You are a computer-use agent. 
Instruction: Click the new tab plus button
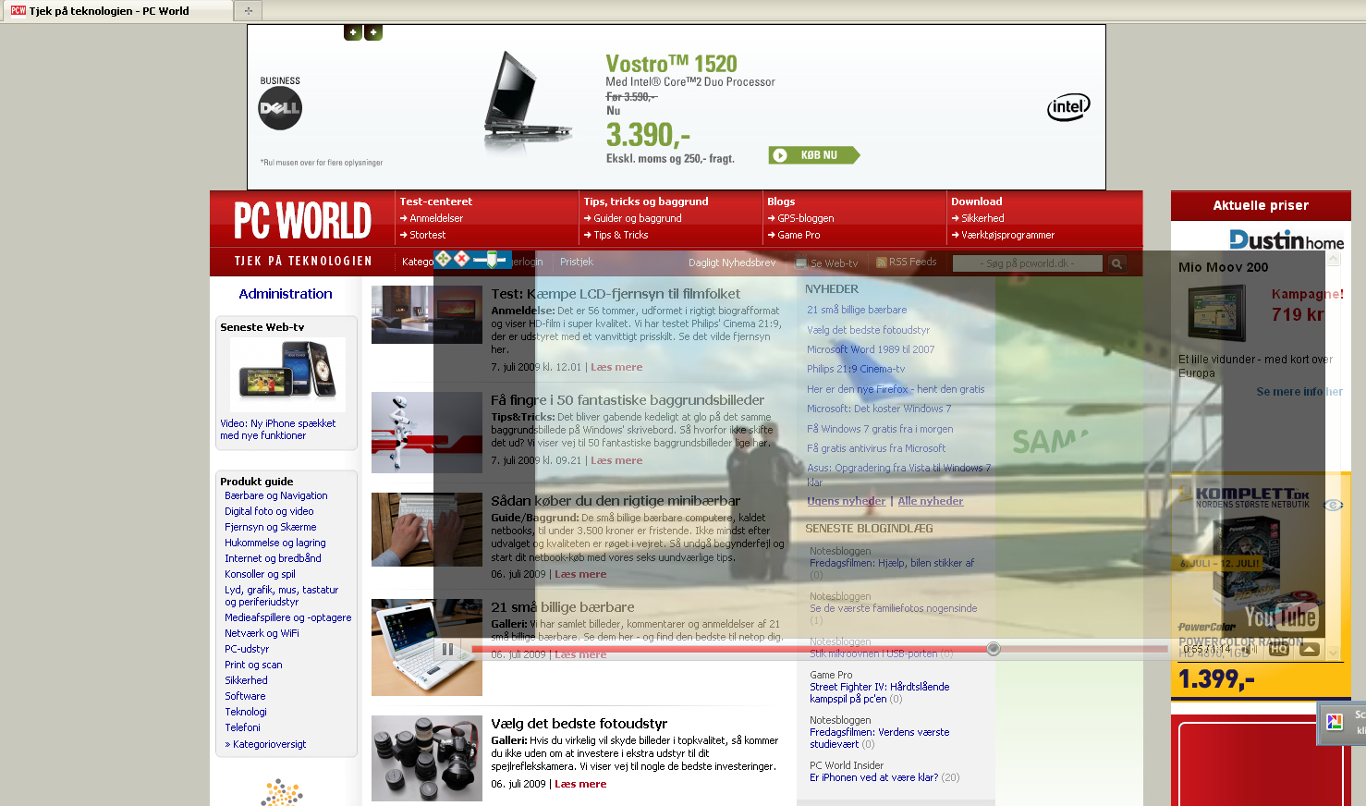(x=248, y=11)
